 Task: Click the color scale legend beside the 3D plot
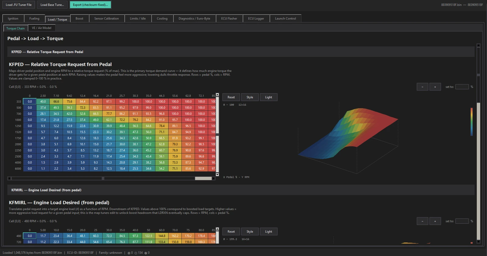(x=471, y=122)
